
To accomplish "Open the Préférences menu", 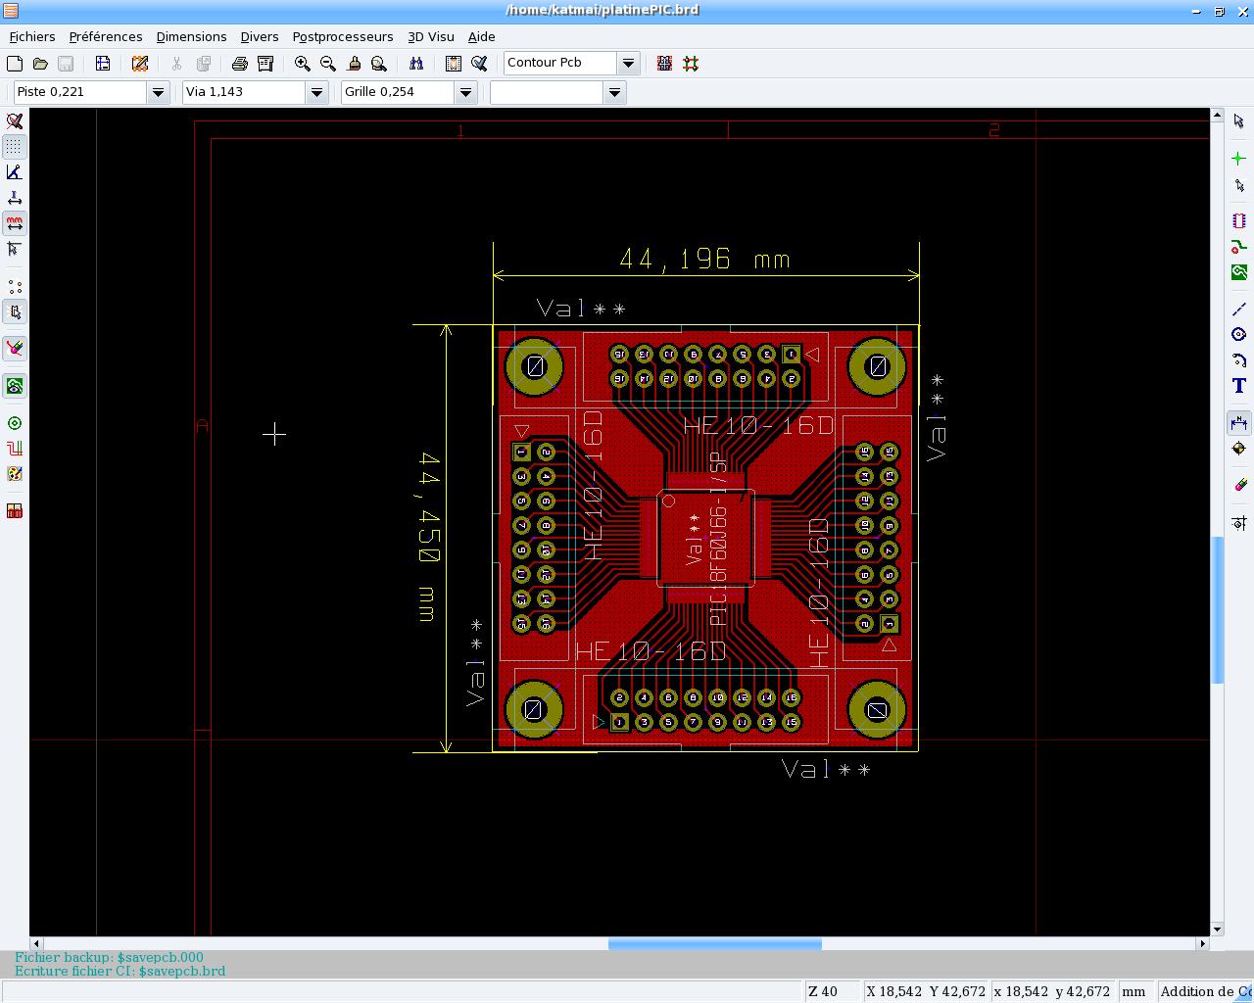I will click(x=106, y=36).
